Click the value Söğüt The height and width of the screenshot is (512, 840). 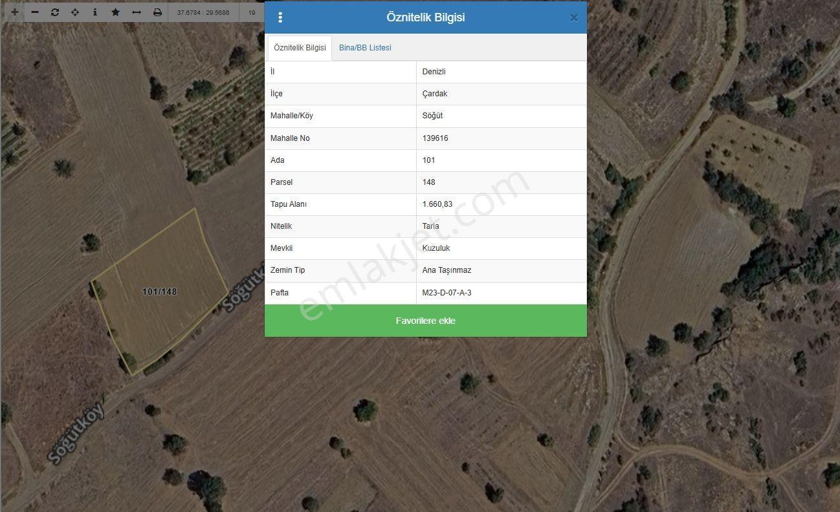tap(432, 116)
